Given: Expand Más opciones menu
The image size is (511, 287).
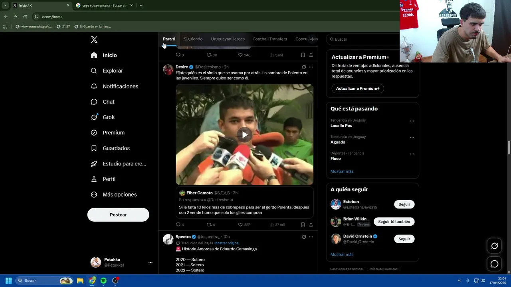Looking at the screenshot, I should click(114, 195).
